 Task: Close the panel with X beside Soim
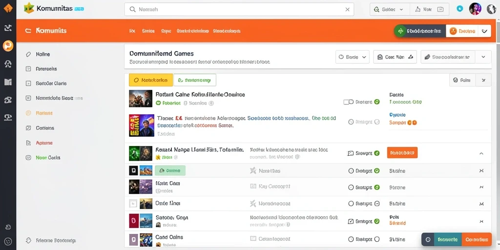click(483, 81)
